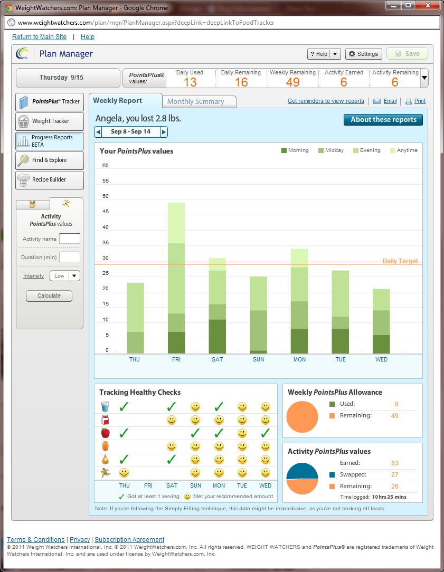The width and height of the screenshot is (444, 572).
Task: Click the printer icon beside Print
Action: click(x=408, y=101)
